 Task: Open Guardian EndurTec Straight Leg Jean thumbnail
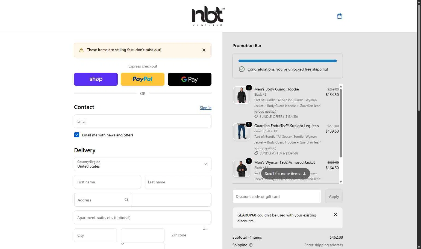pos(242,132)
